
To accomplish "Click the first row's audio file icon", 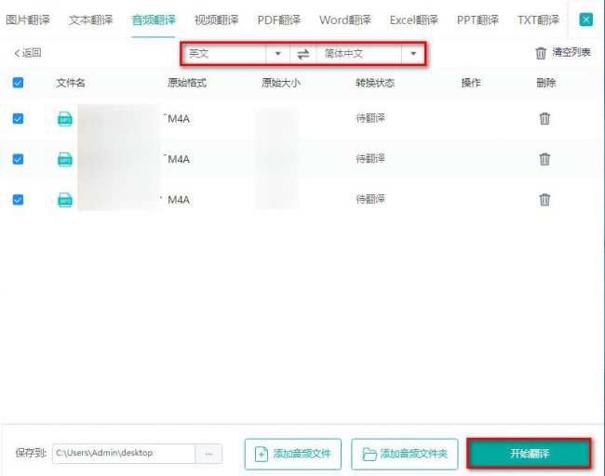I will pos(65,119).
